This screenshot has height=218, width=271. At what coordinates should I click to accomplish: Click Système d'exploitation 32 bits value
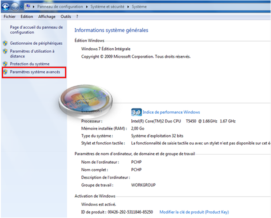coord(157,136)
